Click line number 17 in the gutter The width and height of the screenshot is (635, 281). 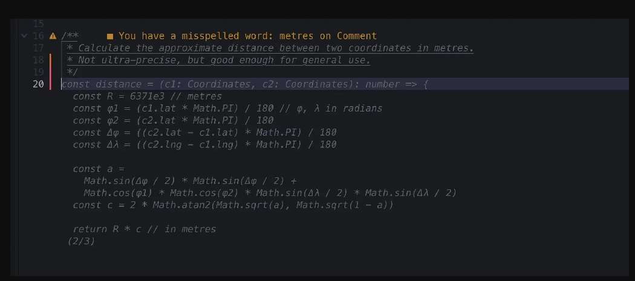click(38, 48)
